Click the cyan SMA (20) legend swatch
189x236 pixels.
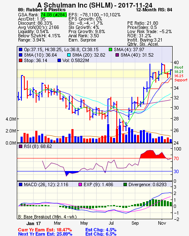(69, 55)
